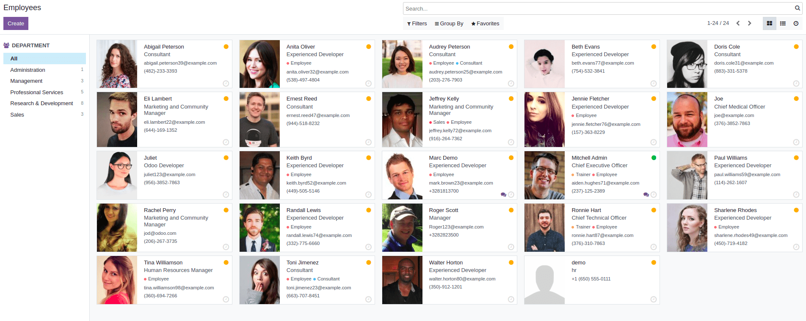Click the search magnifier icon
Image resolution: width=806 pixels, height=321 pixels.
pyautogui.click(x=798, y=8)
